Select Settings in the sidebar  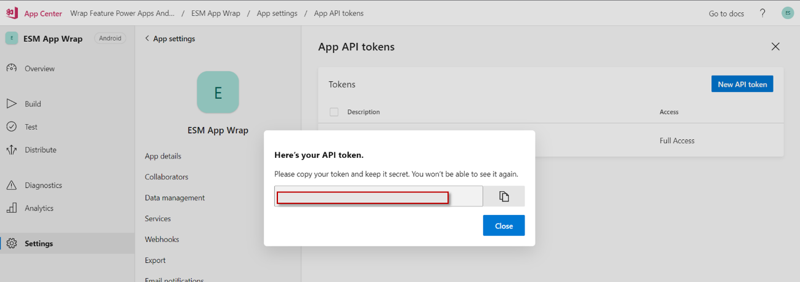[67, 243]
